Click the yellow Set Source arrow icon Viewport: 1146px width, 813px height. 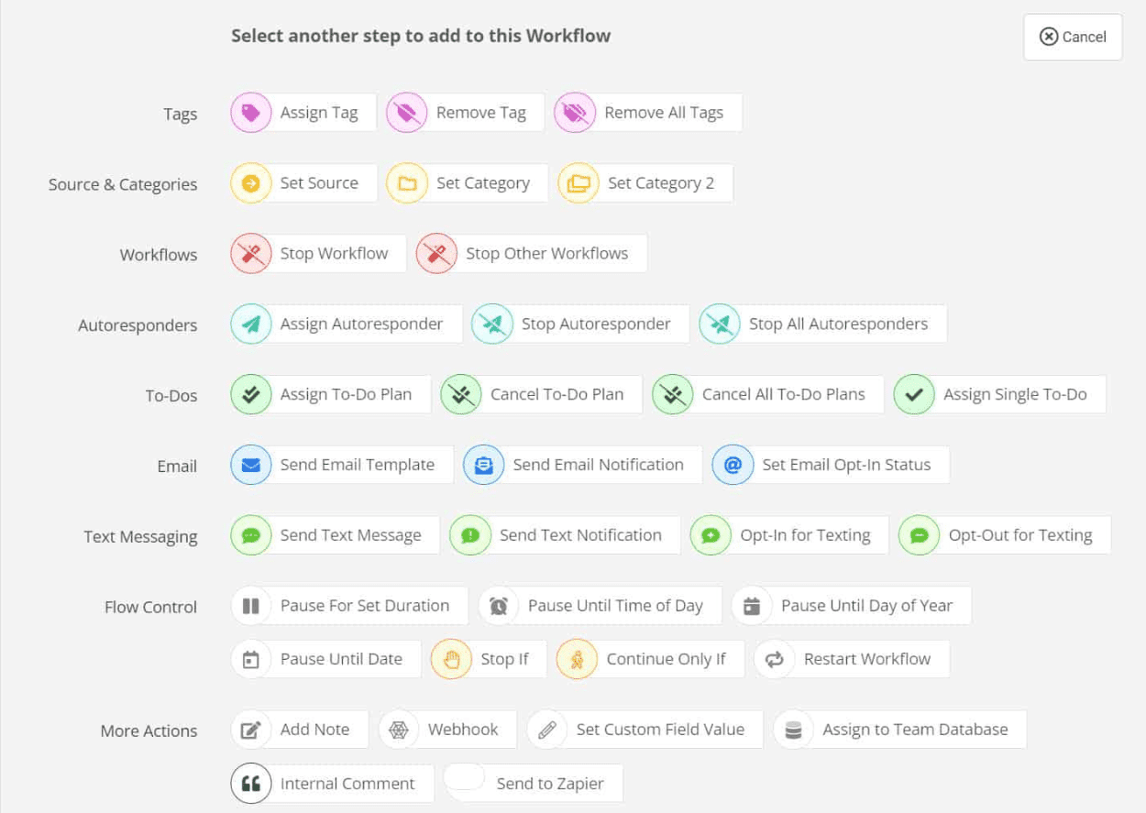(250, 183)
